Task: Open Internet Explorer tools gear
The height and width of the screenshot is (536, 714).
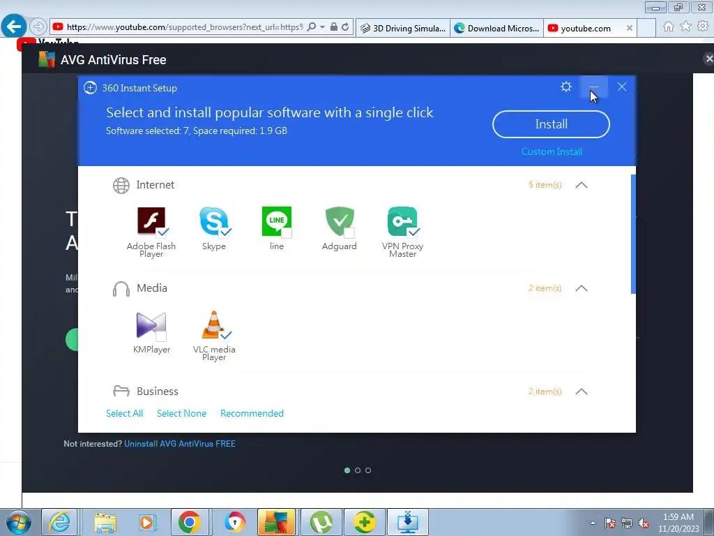Action: pyautogui.click(x=703, y=27)
